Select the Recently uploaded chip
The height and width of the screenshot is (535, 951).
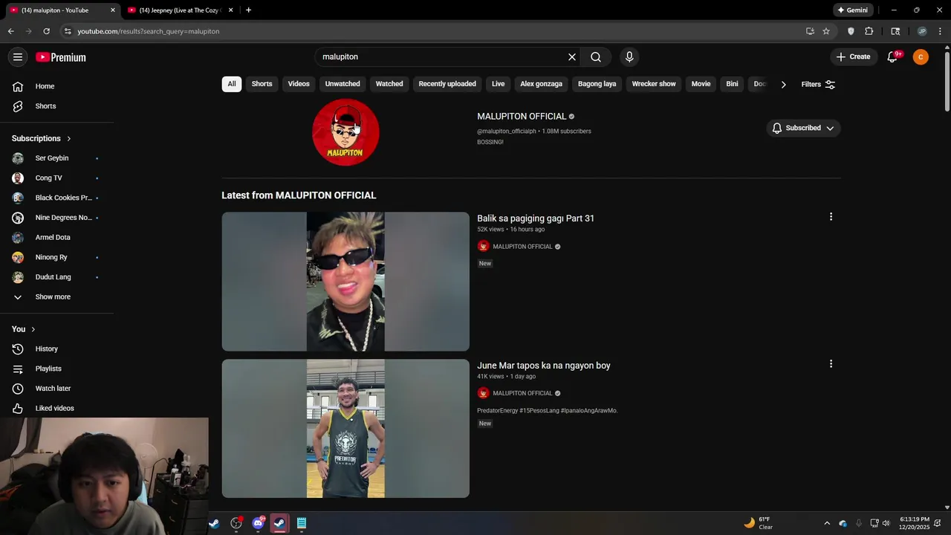[447, 84]
